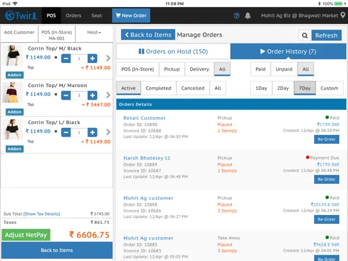
Task: Click the location pin icon in header
Action: click(343, 15)
